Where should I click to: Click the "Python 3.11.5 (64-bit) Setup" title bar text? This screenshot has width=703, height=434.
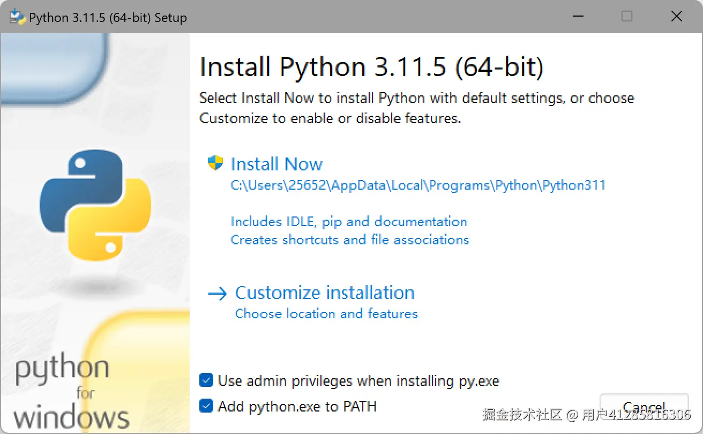coord(108,18)
